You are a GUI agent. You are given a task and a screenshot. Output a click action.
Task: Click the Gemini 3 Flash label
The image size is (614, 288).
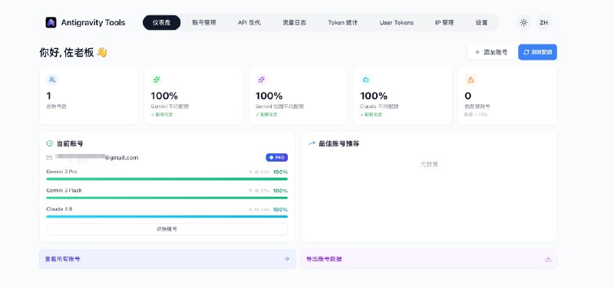64,190
